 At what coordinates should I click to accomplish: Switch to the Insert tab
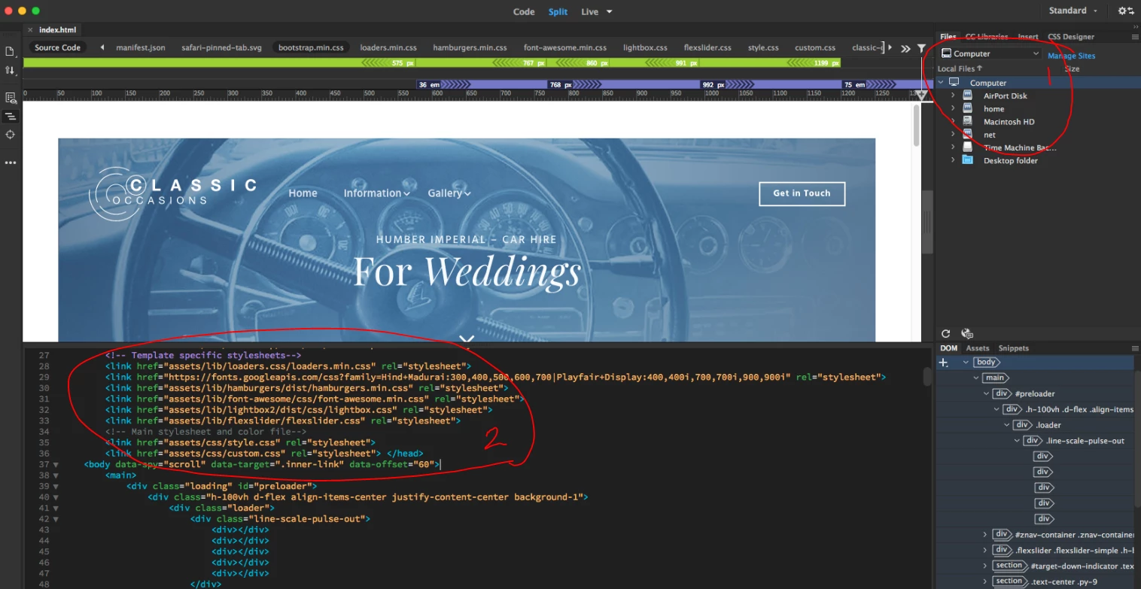[1028, 36]
